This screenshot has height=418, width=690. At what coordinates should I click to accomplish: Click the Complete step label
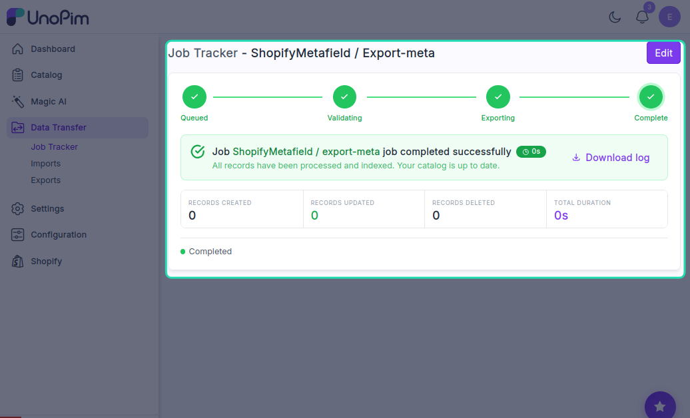(x=651, y=118)
